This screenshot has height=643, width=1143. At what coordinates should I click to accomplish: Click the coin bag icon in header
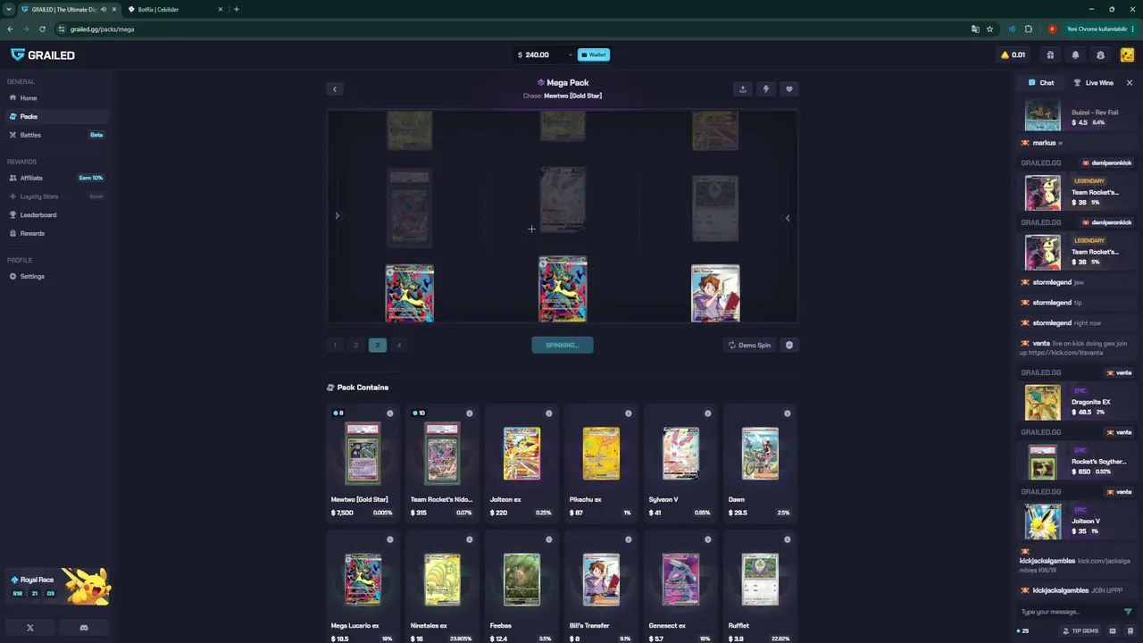(1100, 55)
